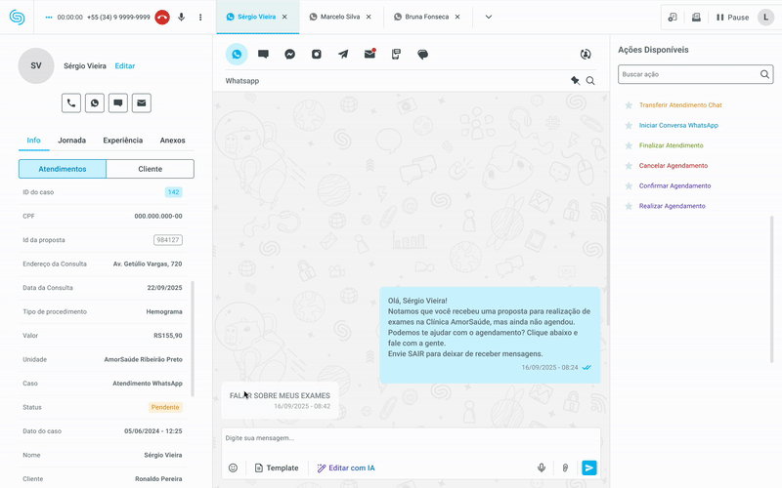Click the app logo in top-left corner
The image size is (782, 488).
click(x=17, y=17)
